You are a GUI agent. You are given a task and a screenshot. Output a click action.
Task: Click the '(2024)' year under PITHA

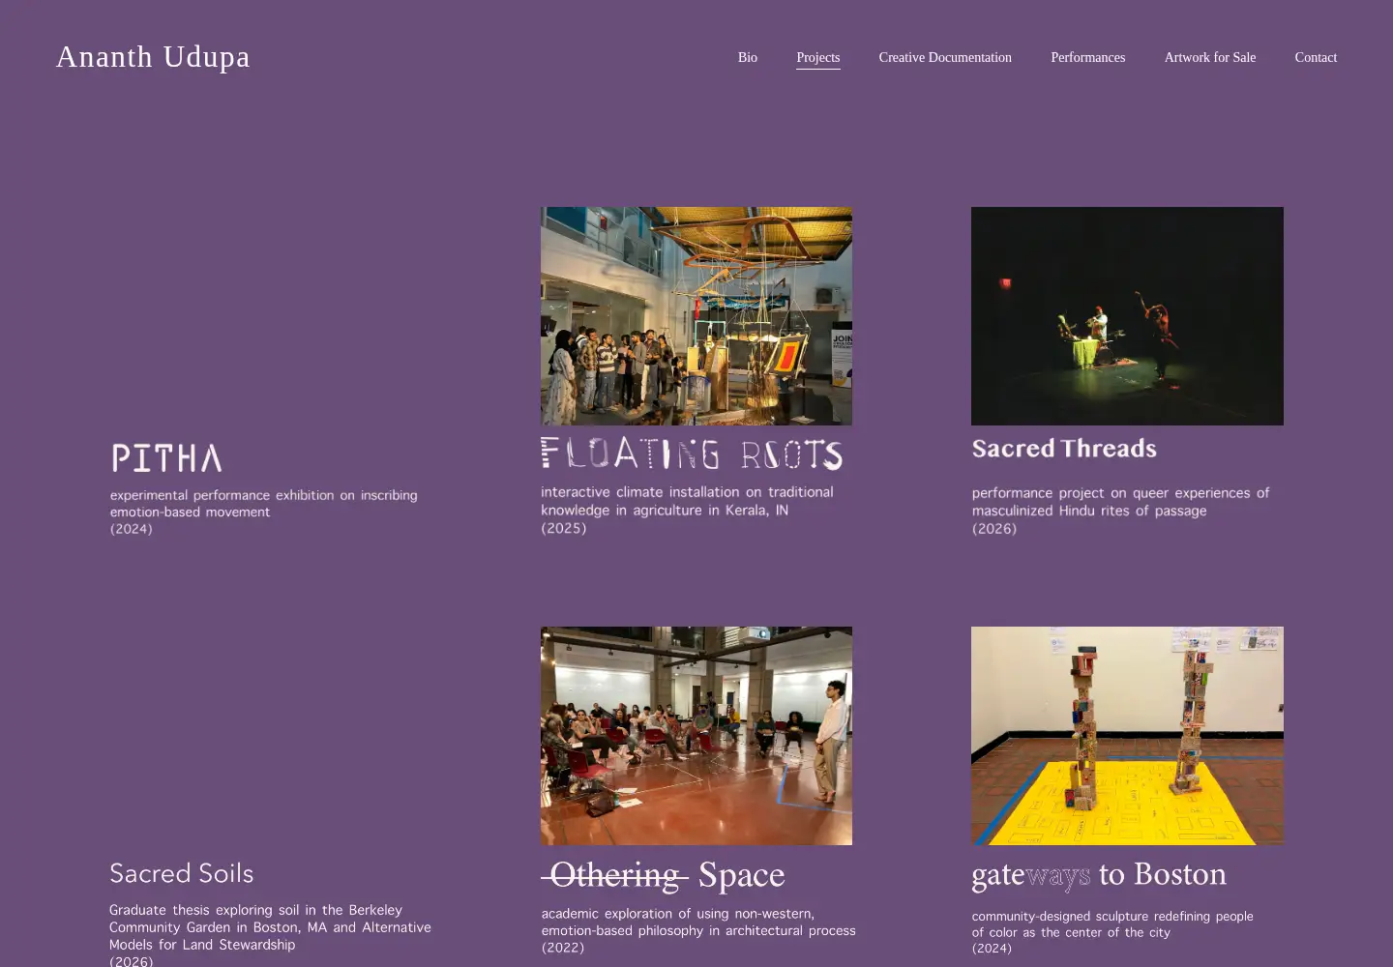tap(132, 529)
